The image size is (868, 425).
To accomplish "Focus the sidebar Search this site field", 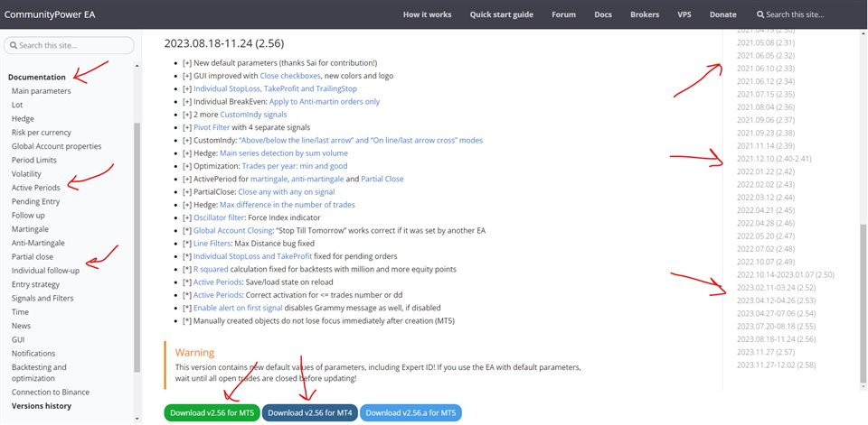I will tap(70, 45).
